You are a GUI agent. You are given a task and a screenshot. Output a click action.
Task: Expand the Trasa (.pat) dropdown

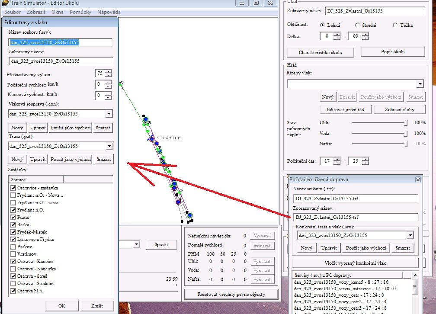tap(109, 147)
